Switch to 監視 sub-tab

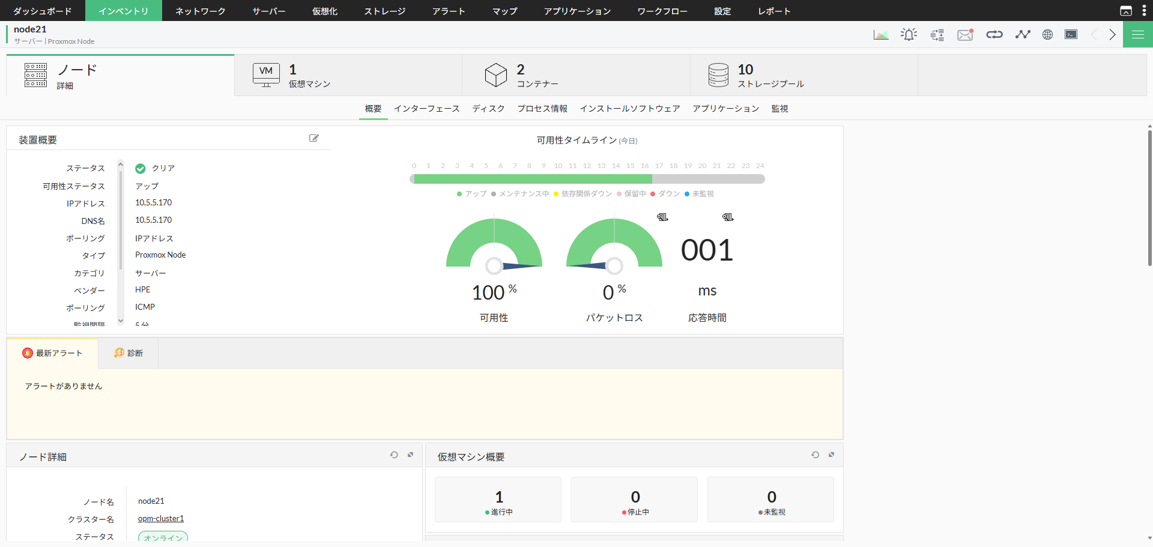780,109
